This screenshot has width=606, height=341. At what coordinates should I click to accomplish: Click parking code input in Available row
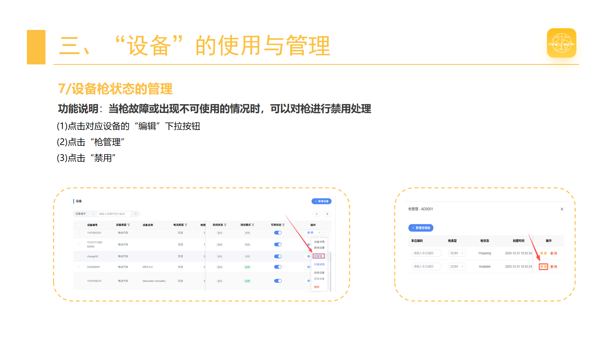click(426, 266)
